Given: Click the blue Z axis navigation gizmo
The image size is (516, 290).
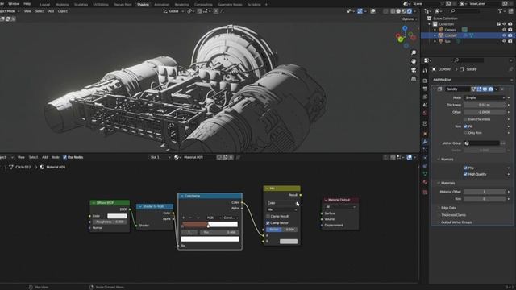Looking at the screenshot, I should coord(405,29).
